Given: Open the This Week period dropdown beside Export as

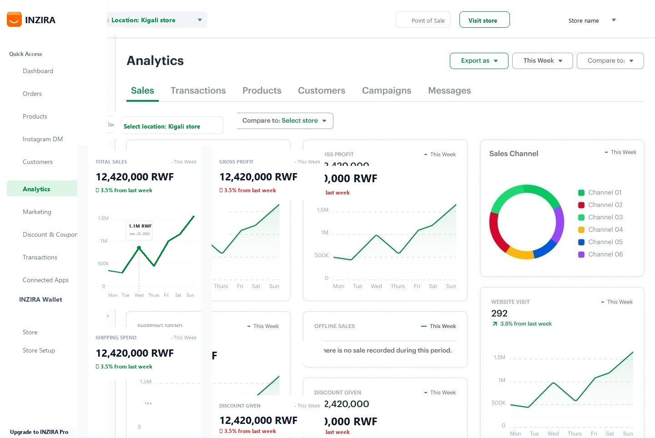Looking at the screenshot, I should pos(542,61).
